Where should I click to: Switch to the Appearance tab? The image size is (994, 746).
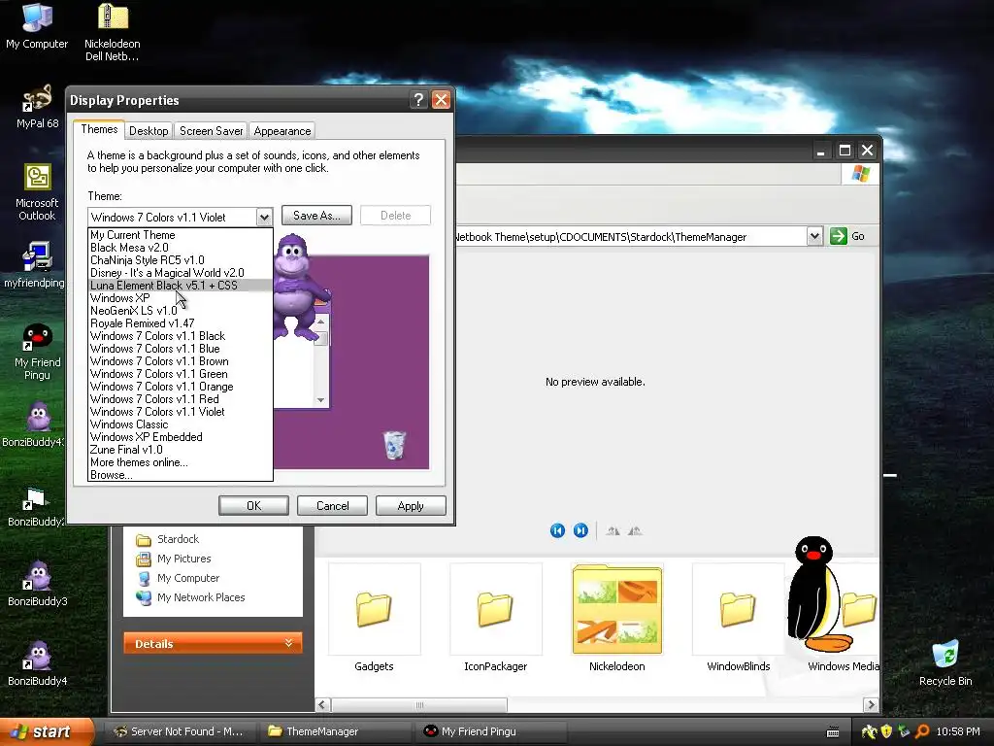coord(282,131)
